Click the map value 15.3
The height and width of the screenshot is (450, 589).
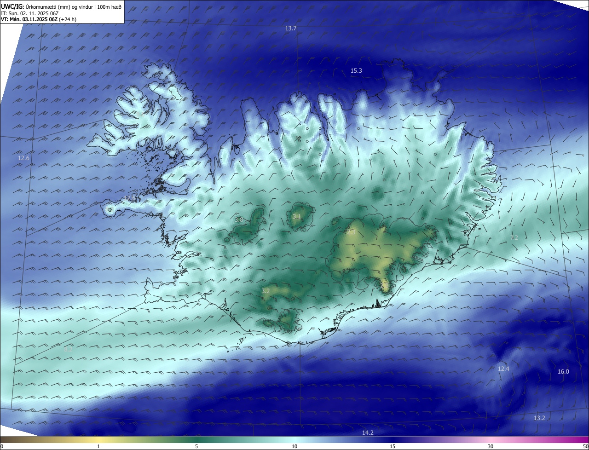pyautogui.click(x=356, y=71)
